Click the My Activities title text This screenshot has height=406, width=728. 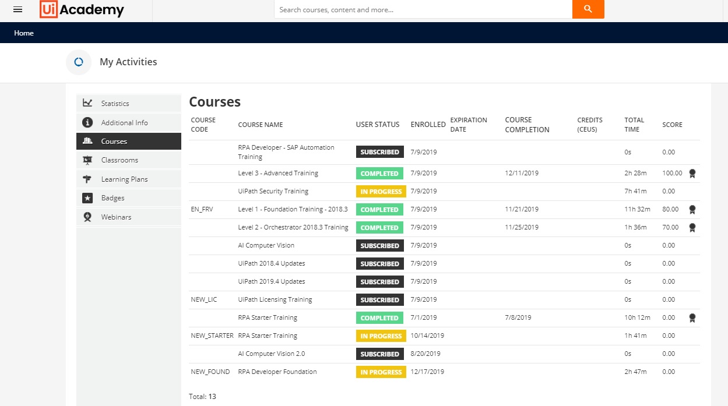[128, 62]
